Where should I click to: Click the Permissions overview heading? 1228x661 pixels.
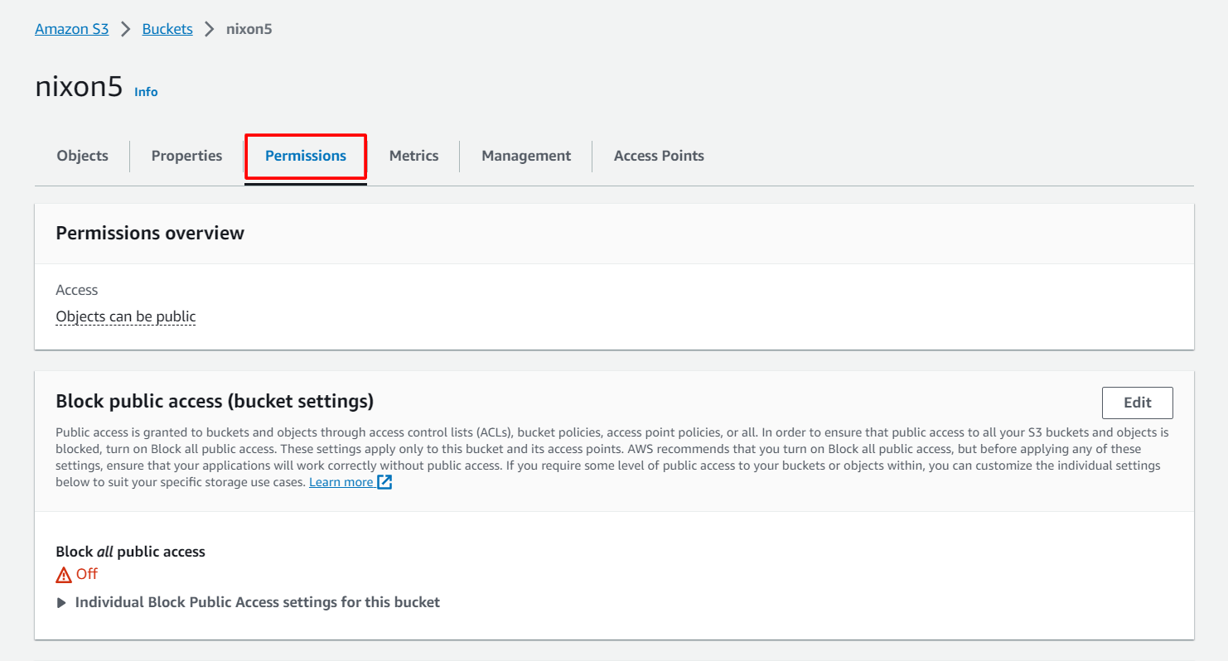(150, 233)
